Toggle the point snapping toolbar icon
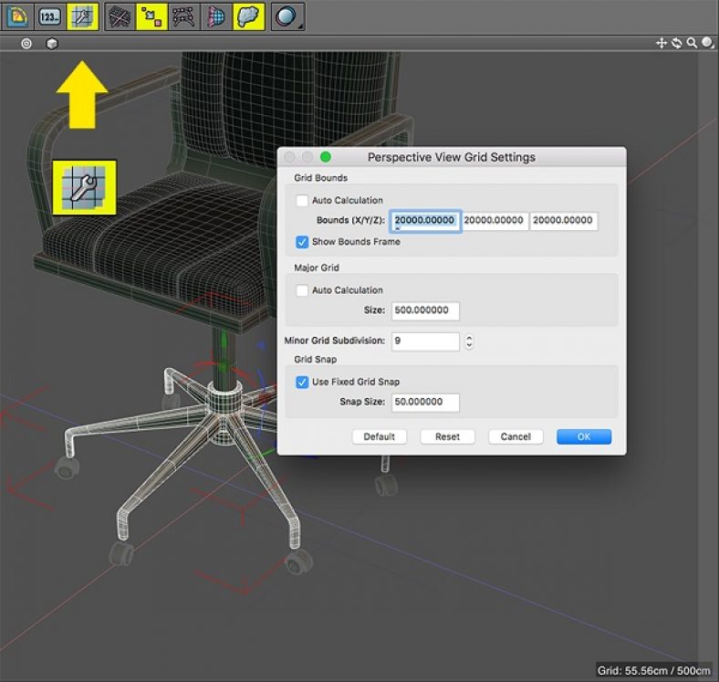719x682 pixels. pos(151,17)
